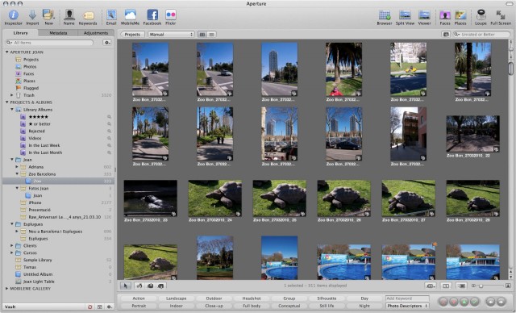
Task: Click the Headshot keyword button
Action: [252, 298]
